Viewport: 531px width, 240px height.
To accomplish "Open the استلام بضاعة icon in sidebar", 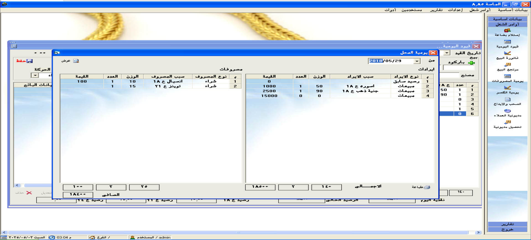I will [507, 31].
